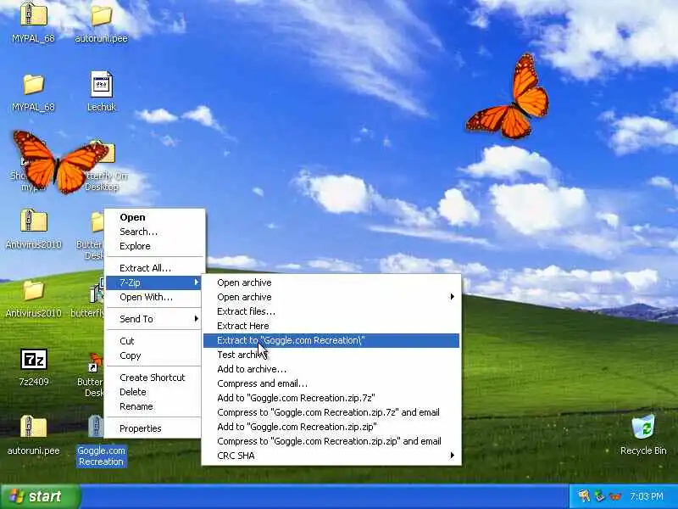Click the Goggle.com Recreation zip icon

point(96,427)
